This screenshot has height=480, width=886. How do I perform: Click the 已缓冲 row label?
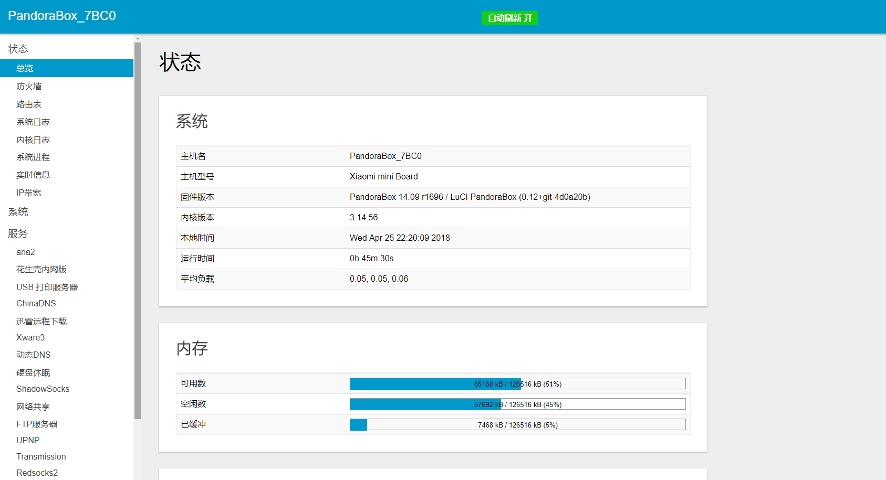coord(193,424)
